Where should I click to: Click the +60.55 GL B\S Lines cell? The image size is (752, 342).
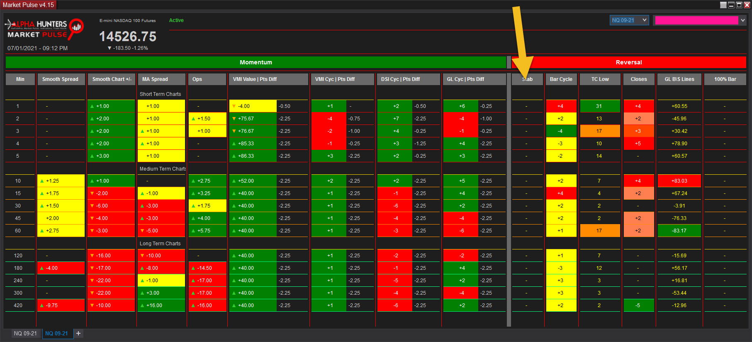(x=679, y=106)
